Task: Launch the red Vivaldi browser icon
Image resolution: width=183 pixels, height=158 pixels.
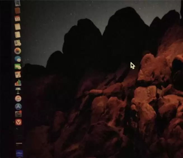Action: click(18, 122)
